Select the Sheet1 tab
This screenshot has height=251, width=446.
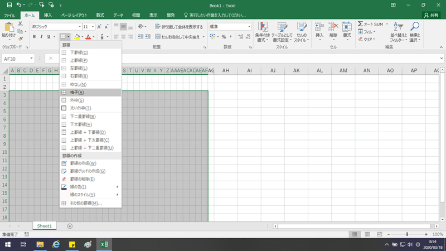[45, 226]
